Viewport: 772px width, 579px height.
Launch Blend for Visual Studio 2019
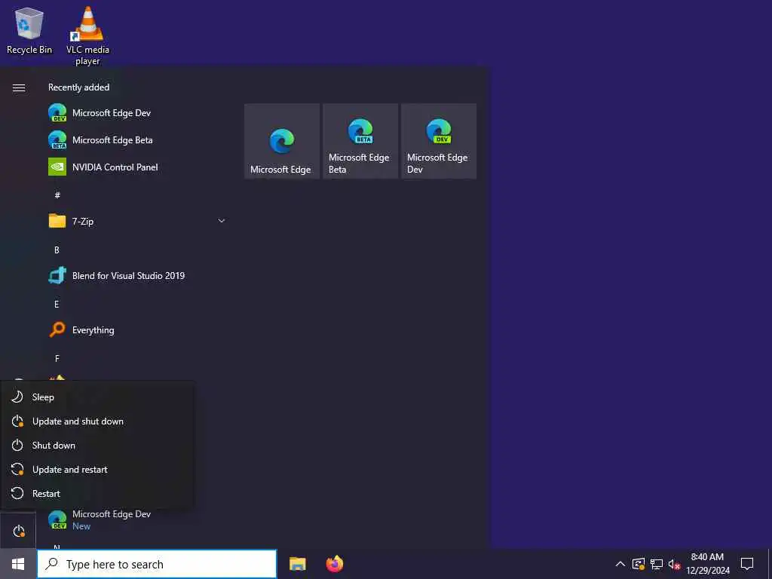pyautogui.click(x=138, y=276)
